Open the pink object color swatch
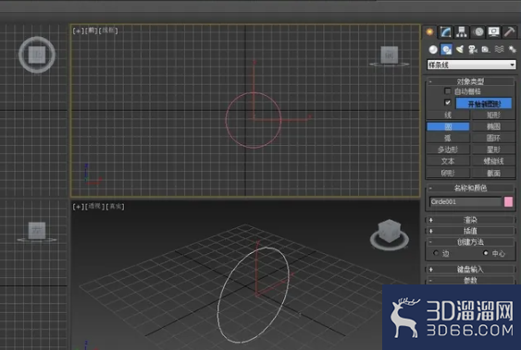 tap(508, 201)
